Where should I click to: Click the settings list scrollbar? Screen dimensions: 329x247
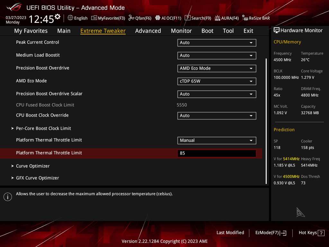266,121
